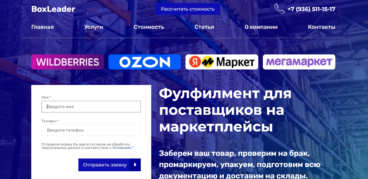Screen dimensions: 368x179
Task: Click the Телефон field label
Action: point(50,121)
